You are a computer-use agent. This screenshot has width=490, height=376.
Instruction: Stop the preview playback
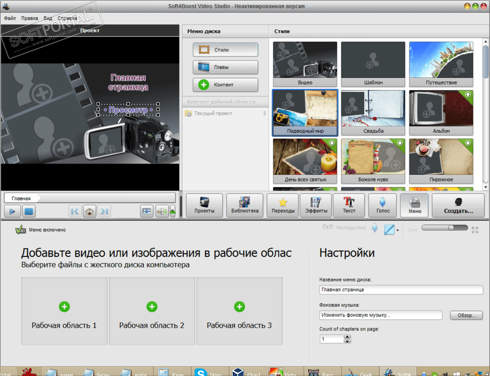29,211
